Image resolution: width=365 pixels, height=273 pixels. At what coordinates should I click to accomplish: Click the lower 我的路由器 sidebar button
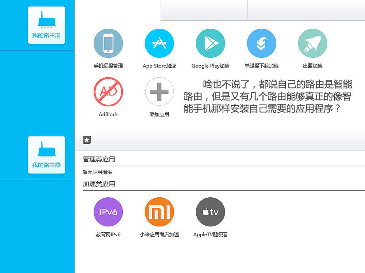tap(47, 155)
